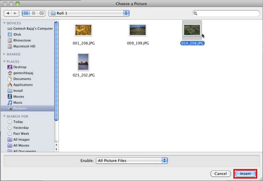
Task: Open the Documents folder icon
Action: tap(10, 79)
